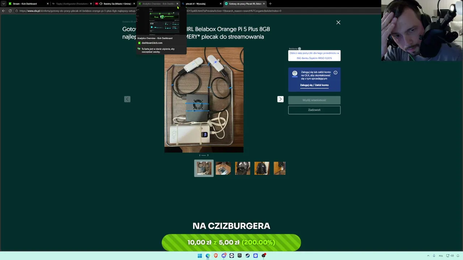Switch the POL keyboard language indicator

click(x=441, y=256)
